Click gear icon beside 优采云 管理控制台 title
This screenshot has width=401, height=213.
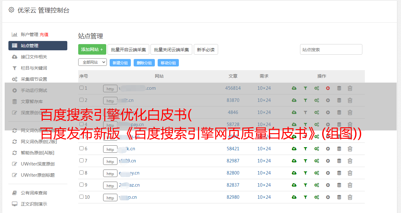(x=11, y=10)
